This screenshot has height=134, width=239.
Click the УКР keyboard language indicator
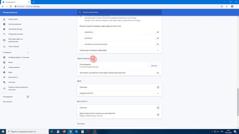click(222, 131)
